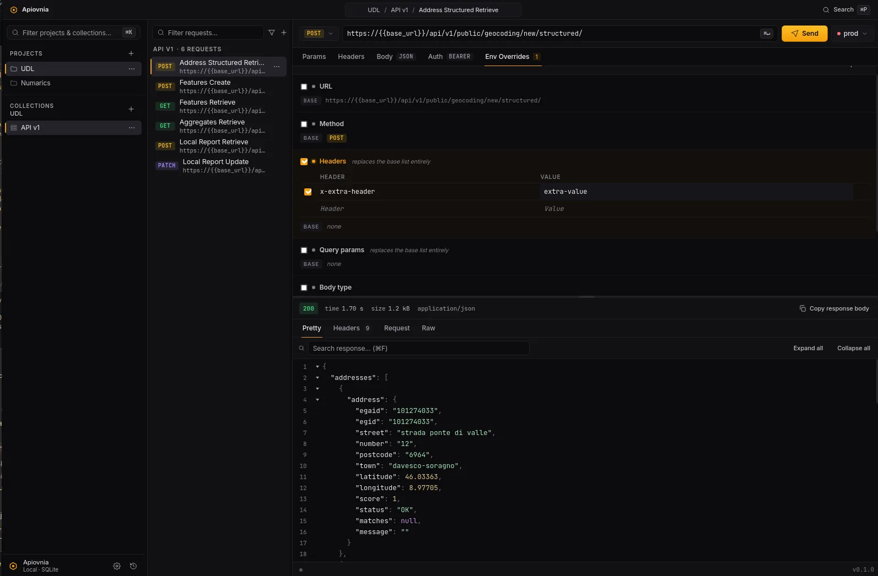
Task: Click the status dot in bottom bar
Action: [x=301, y=570]
